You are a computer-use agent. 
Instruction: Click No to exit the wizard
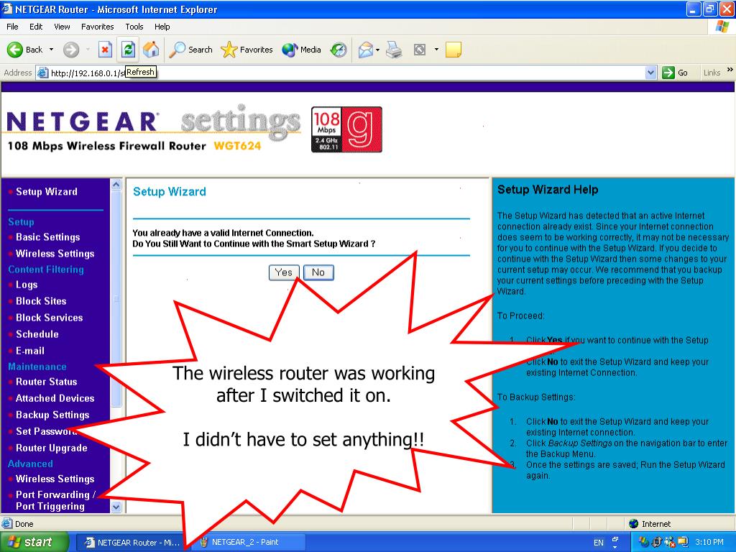(x=318, y=272)
